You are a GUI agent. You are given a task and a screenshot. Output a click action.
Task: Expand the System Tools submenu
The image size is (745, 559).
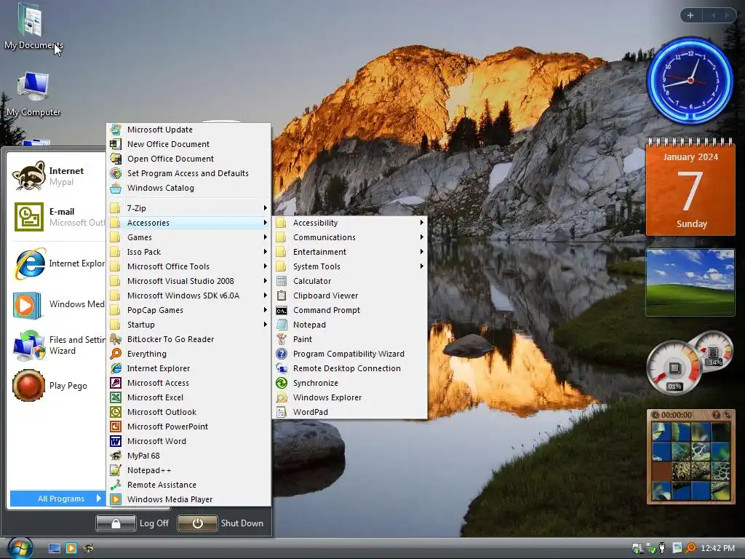coord(350,266)
